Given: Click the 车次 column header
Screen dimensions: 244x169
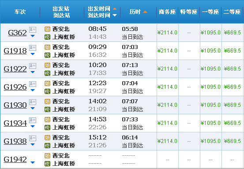Looking at the screenshot, I should pos(20,12).
